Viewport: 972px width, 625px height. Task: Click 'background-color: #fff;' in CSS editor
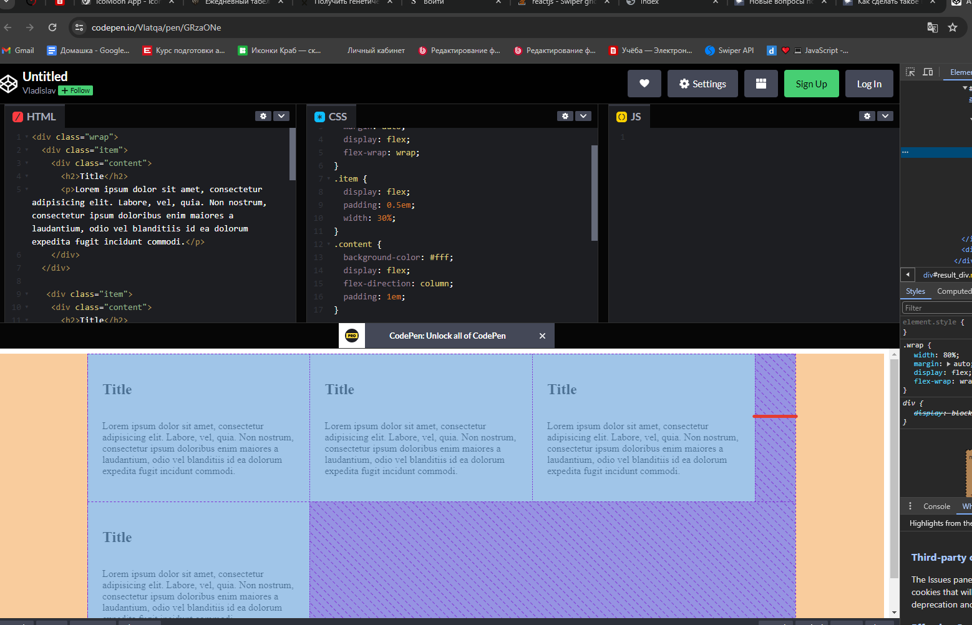tap(398, 257)
